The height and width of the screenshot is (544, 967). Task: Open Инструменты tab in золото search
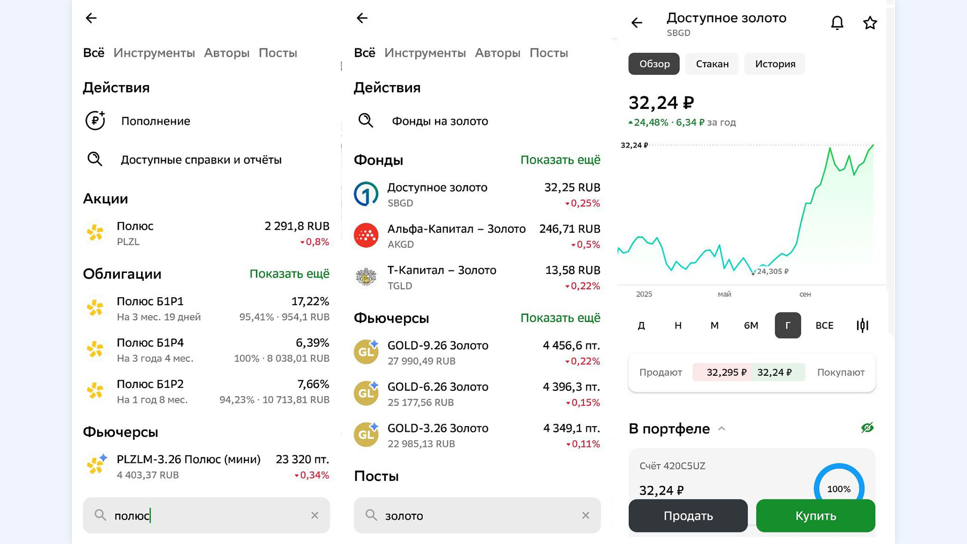[425, 53]
